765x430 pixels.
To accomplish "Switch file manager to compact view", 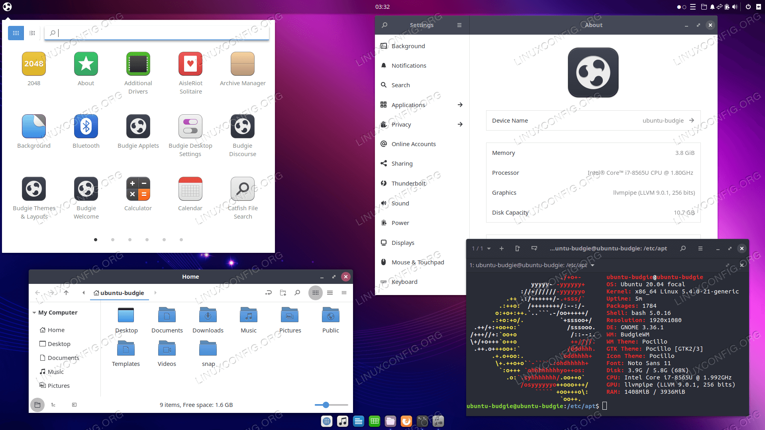I will (344, 293).
